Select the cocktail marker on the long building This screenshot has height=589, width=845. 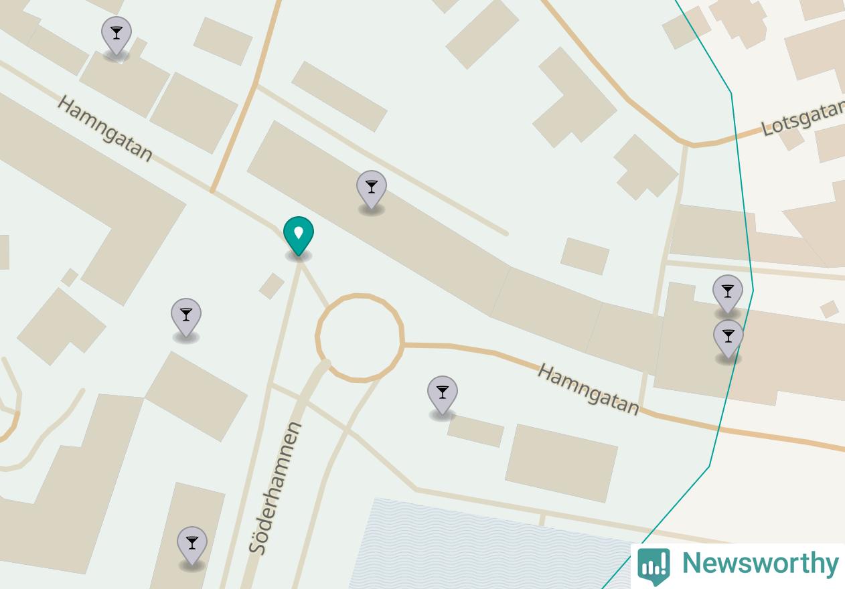pos(372,190)
